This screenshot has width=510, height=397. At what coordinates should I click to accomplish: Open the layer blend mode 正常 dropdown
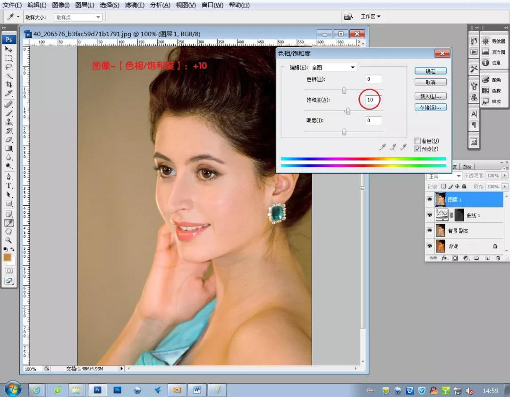444,176
